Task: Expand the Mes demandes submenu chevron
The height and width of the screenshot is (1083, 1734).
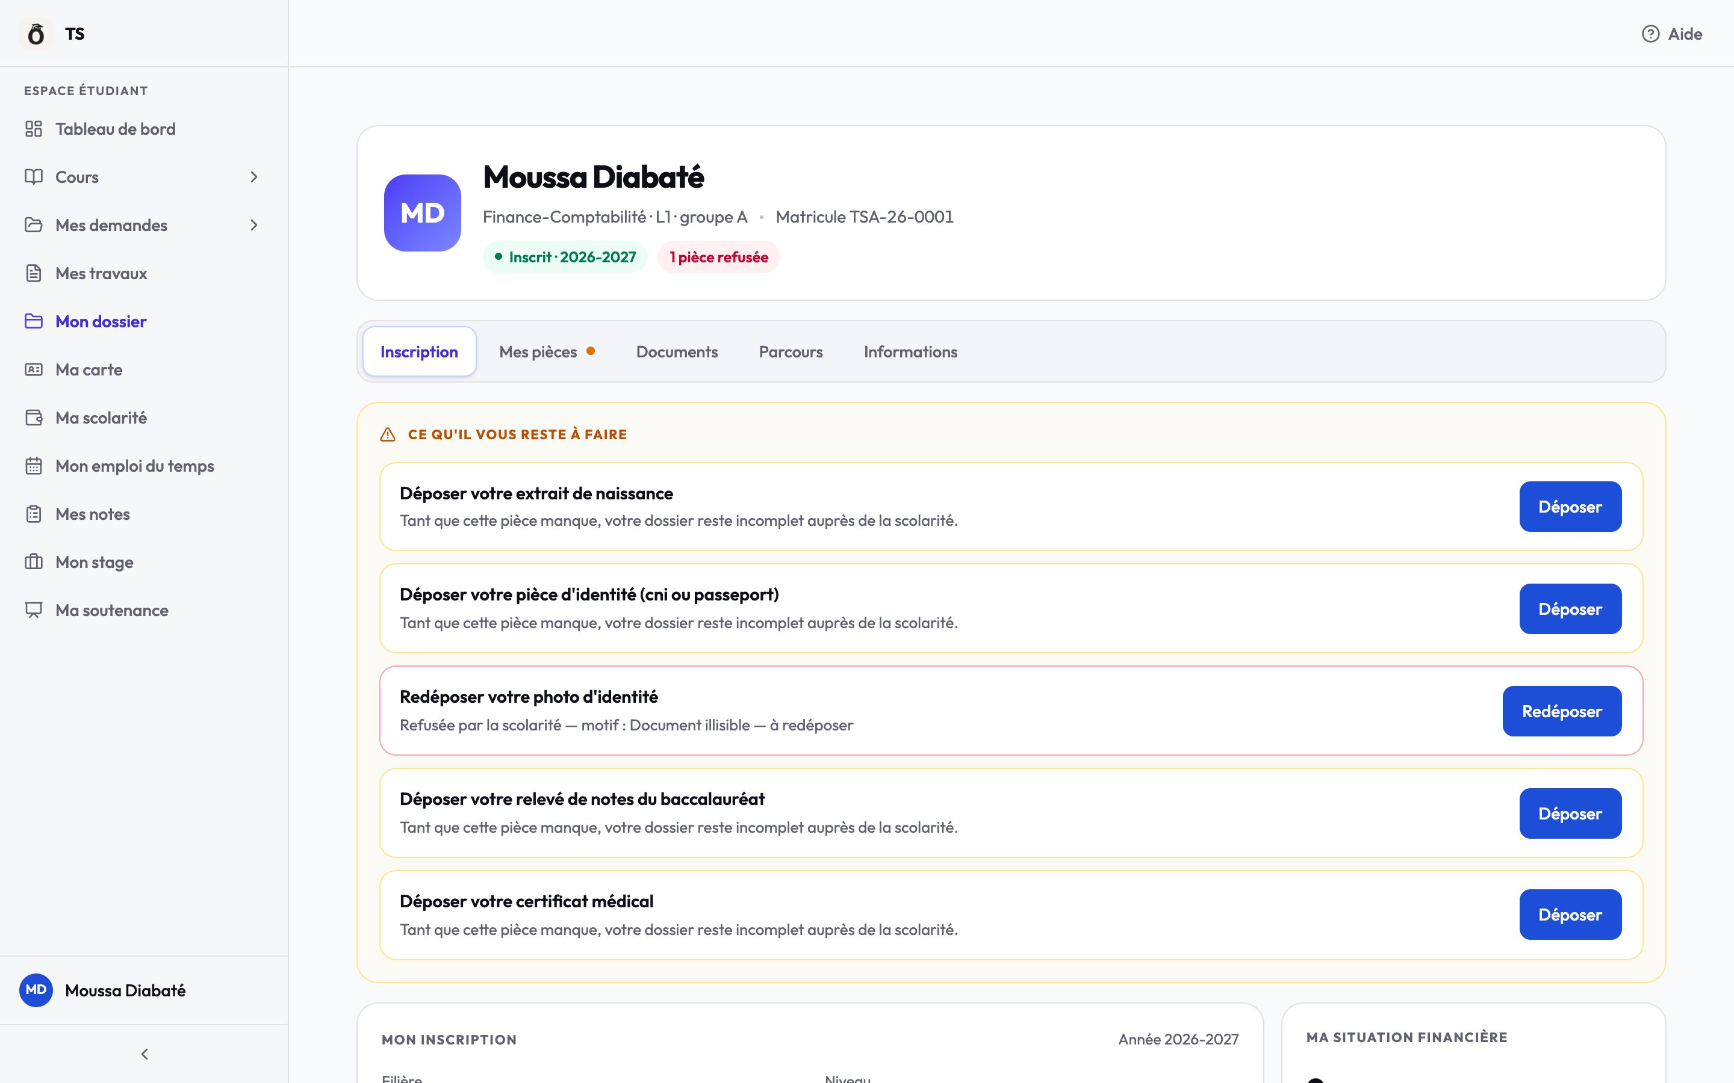Action: [x=253, y=225]
